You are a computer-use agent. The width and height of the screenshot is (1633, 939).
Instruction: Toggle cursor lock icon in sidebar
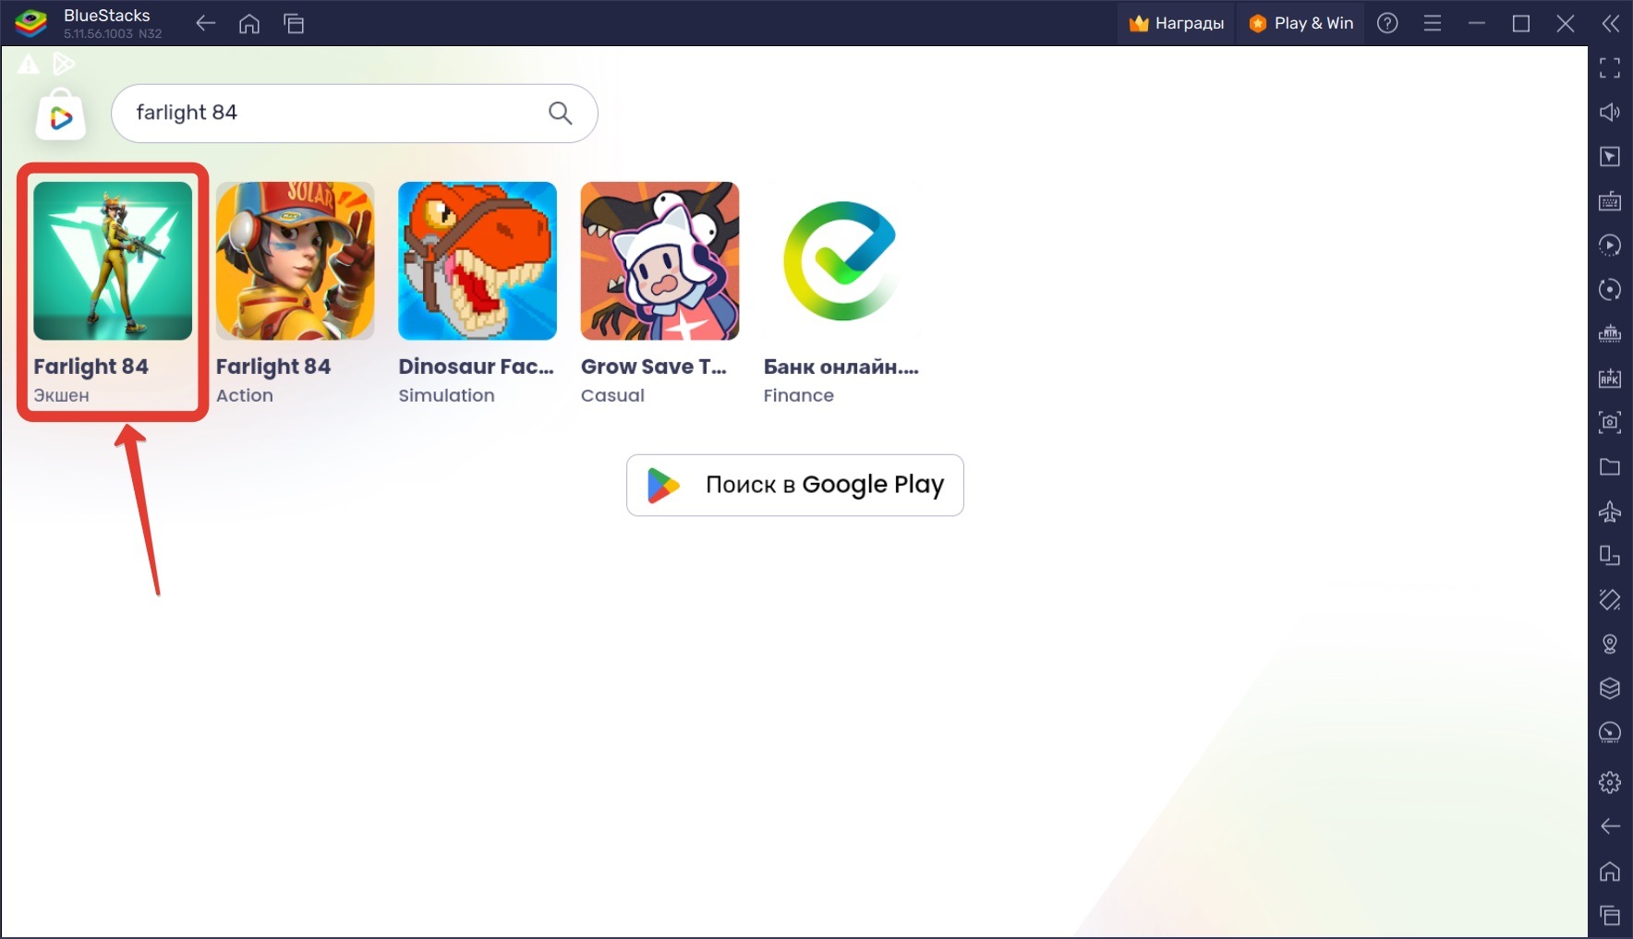pos(1610,156)
